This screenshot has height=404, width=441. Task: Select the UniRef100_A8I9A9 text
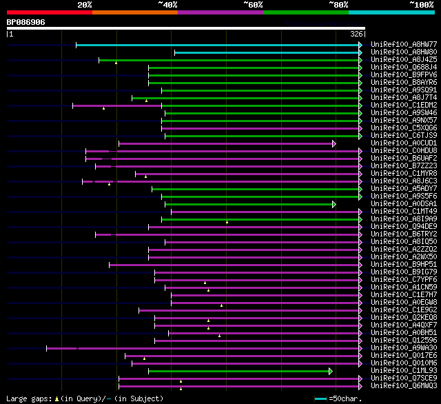[x=404, y=219]
